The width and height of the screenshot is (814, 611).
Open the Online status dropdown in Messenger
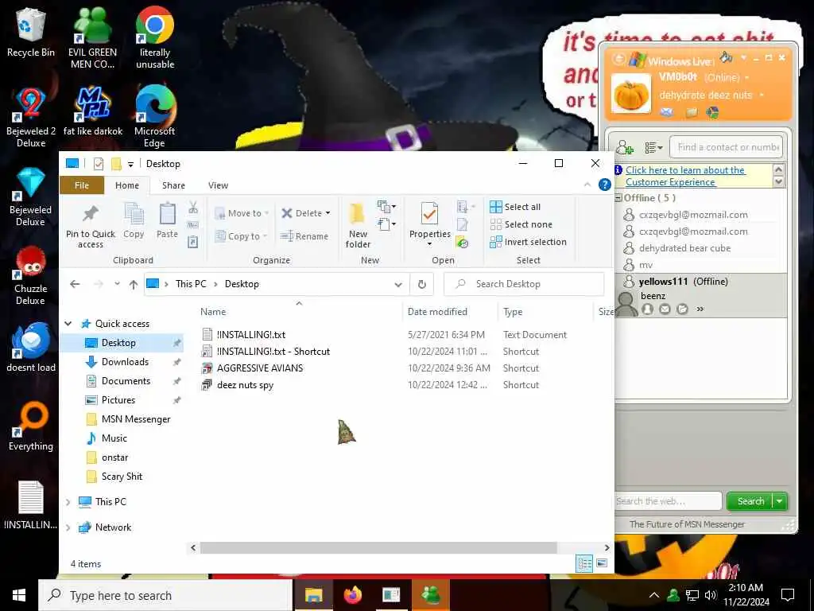[747, 78]
